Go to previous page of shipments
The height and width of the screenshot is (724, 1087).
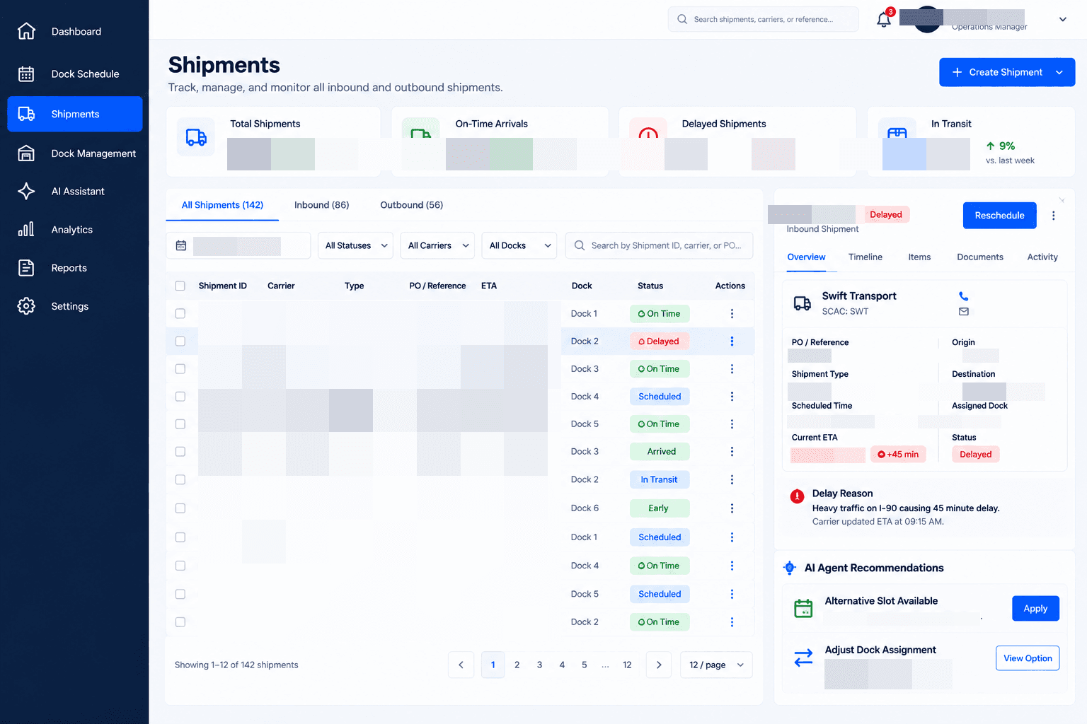coord(461,665)
